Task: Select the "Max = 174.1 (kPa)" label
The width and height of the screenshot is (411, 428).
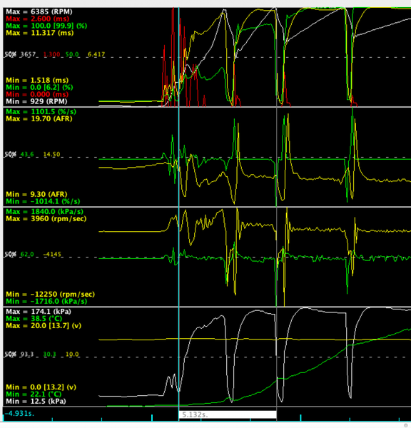Action: tap(39, 312)
